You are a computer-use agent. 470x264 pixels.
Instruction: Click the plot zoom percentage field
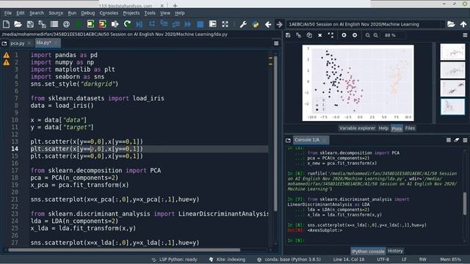(x=393, y=35)
